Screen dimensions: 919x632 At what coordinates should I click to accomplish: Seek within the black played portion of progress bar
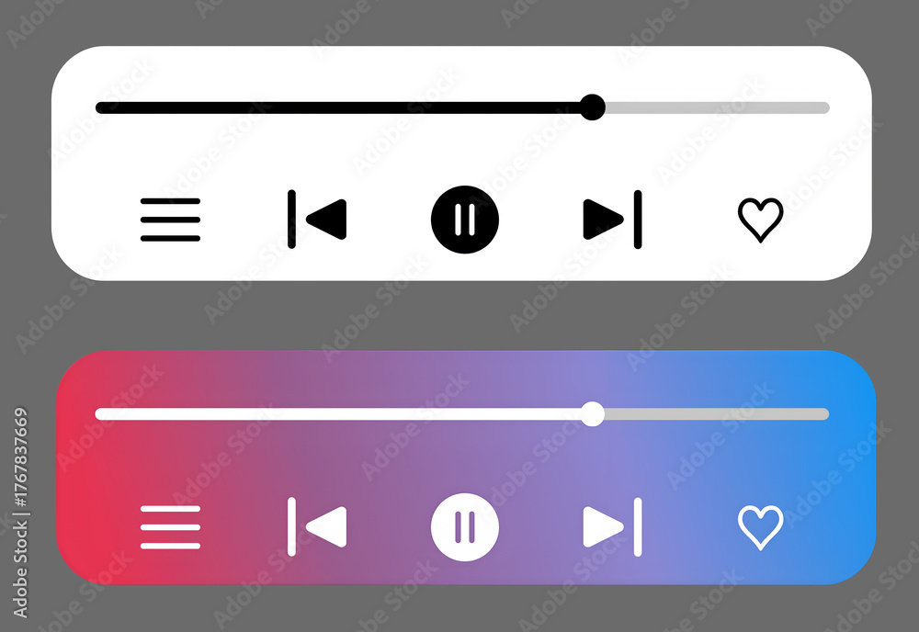click(338, 107)
